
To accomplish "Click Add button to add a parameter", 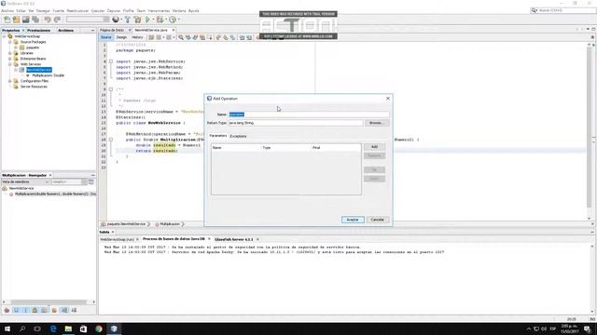I will click(374, 147).
